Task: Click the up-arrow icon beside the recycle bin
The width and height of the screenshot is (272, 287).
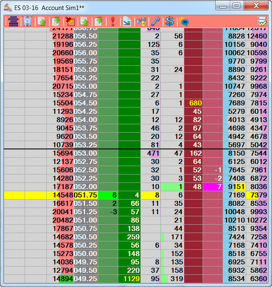Action: pos(42,21)
